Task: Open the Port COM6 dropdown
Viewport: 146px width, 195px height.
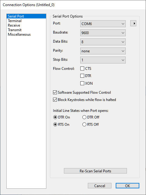Action: (103, 24)
